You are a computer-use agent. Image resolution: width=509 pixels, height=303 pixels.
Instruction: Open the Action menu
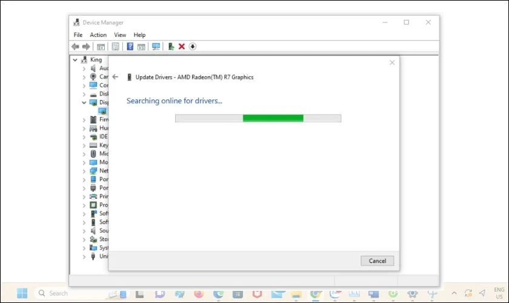click(x=98, y=35)
